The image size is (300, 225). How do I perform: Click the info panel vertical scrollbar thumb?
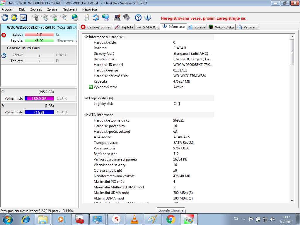point(292,52)
